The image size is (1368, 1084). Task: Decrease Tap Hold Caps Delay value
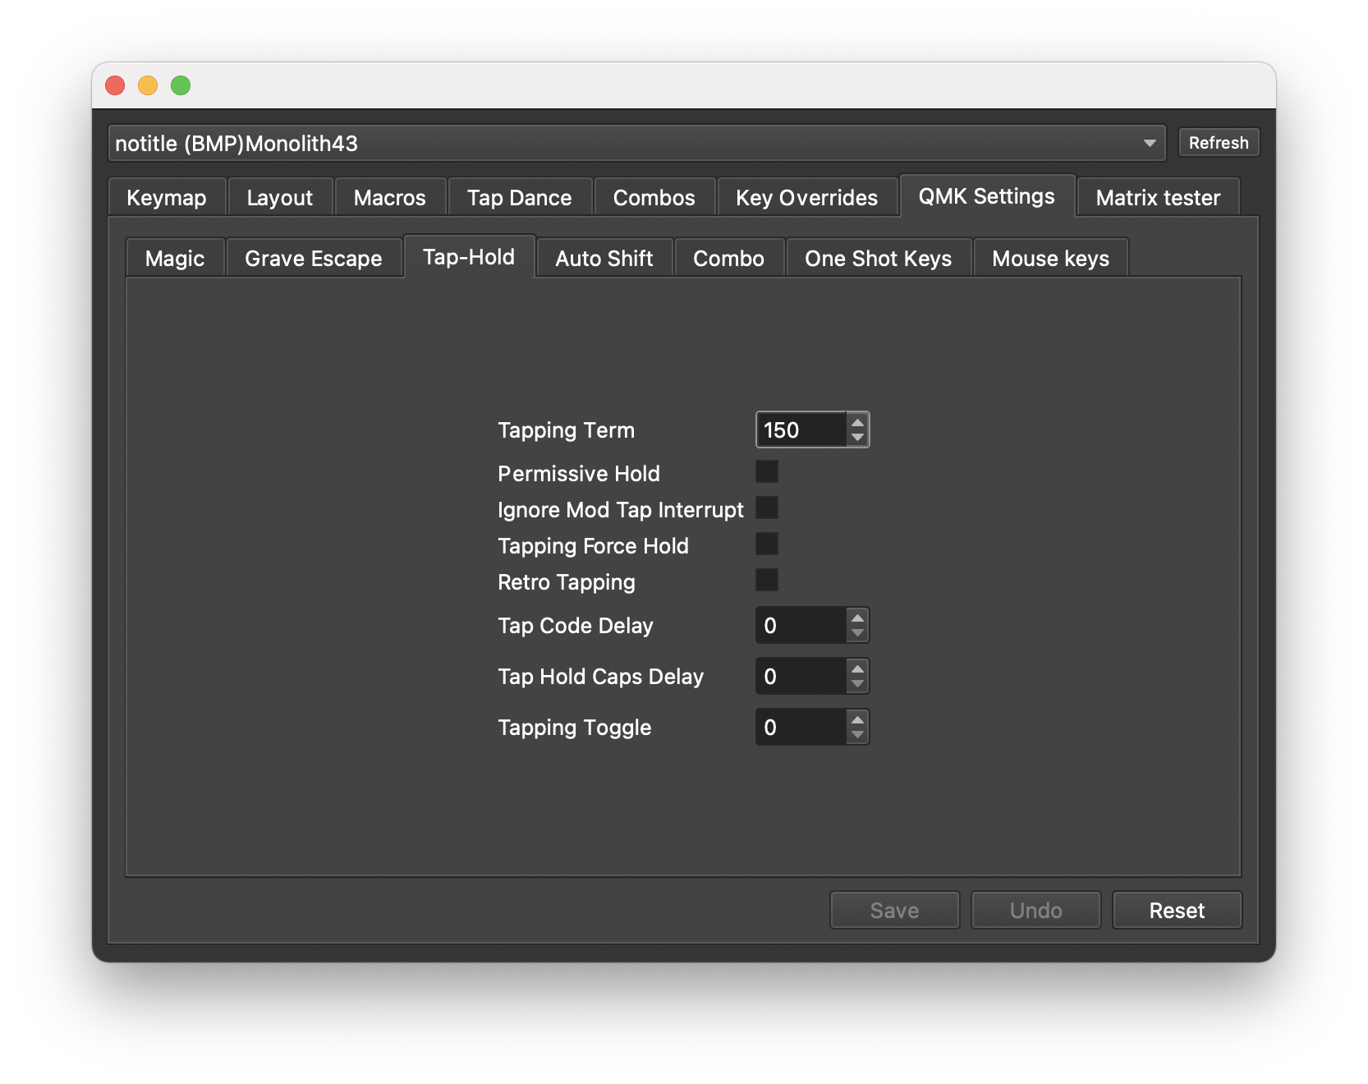858,685
